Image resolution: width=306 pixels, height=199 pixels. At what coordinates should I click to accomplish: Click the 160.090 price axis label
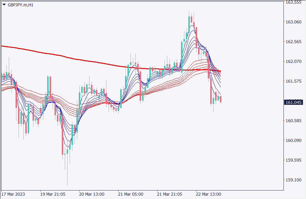pos(294,141)
